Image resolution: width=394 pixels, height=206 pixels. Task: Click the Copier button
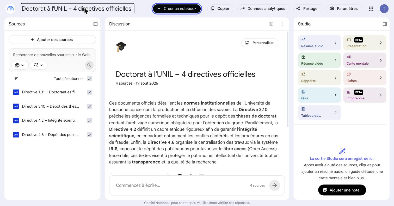point(220,9)
